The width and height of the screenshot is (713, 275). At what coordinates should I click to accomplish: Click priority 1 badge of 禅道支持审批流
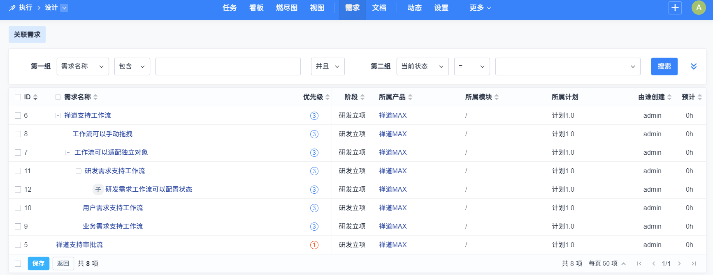314,245
